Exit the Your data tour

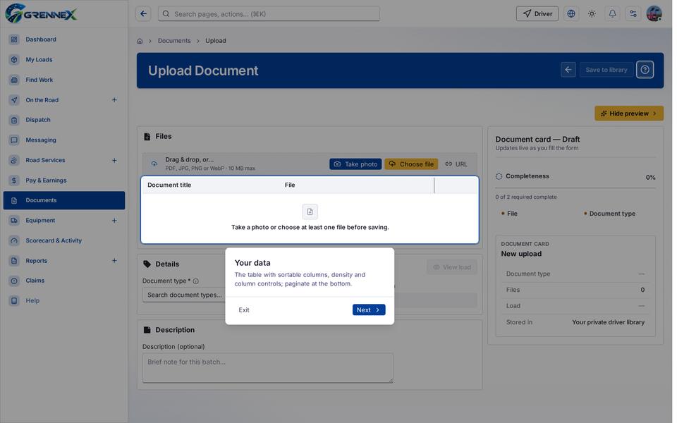point(244,310)
